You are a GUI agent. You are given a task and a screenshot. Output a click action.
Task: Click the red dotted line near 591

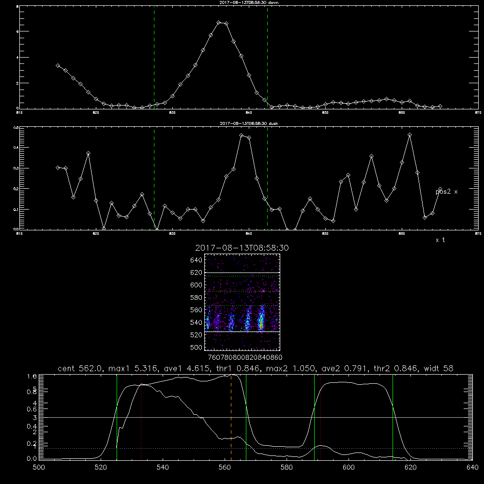(321, 417)
